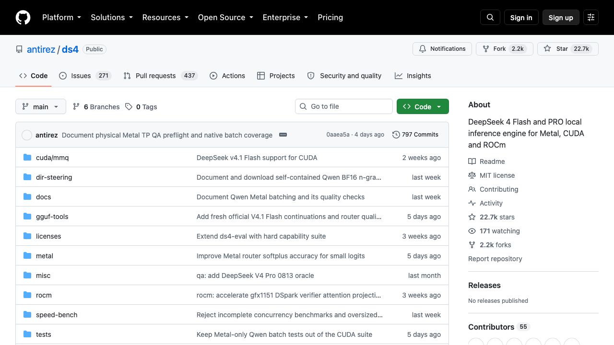Open the Releases section heading link
The width and height of the screenshot is (614, 345).
coord(484,285)
